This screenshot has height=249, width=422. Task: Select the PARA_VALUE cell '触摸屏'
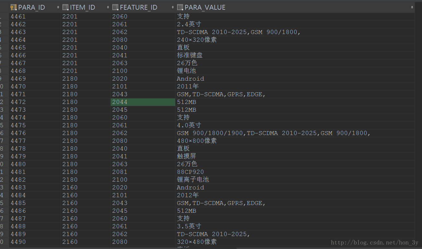click(x=295, y=156)
